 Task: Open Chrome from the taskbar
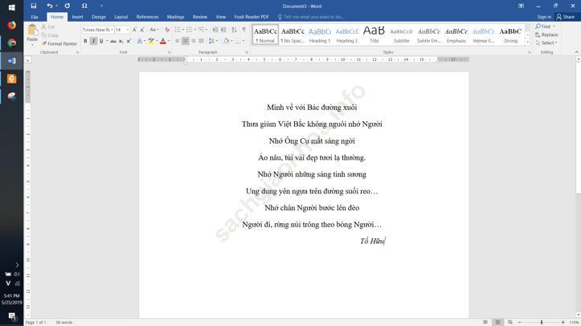(11, 43)
